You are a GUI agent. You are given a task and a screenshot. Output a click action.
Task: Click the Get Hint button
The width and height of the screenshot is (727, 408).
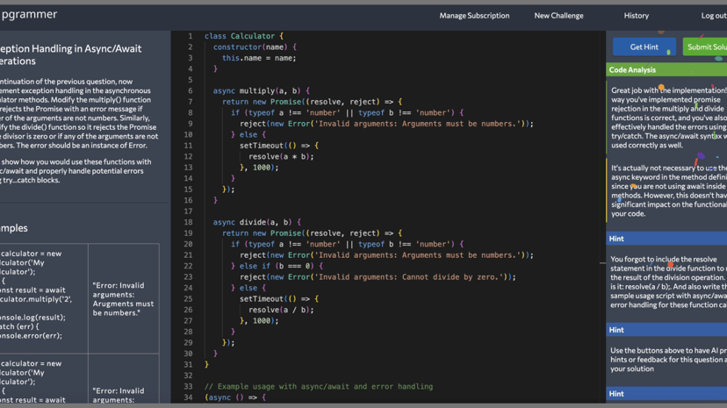click(644, 47)
